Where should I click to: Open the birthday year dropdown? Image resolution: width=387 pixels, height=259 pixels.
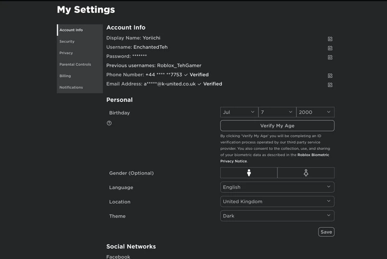pos(315,112)
